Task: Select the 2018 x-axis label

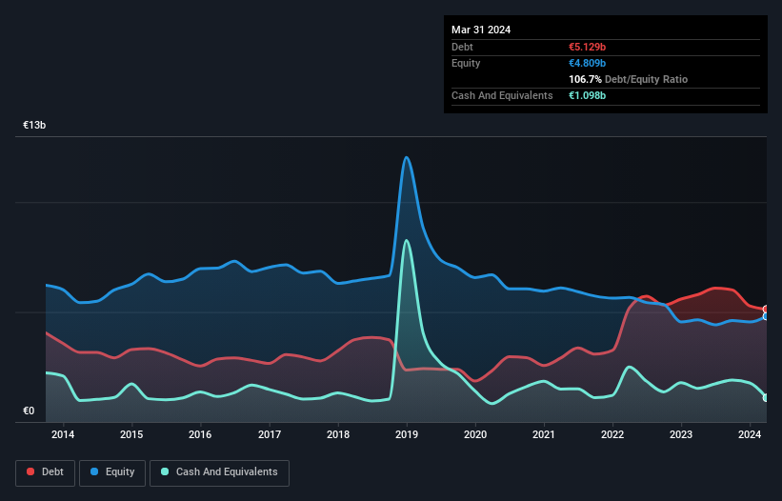Action: pos(338,434)
